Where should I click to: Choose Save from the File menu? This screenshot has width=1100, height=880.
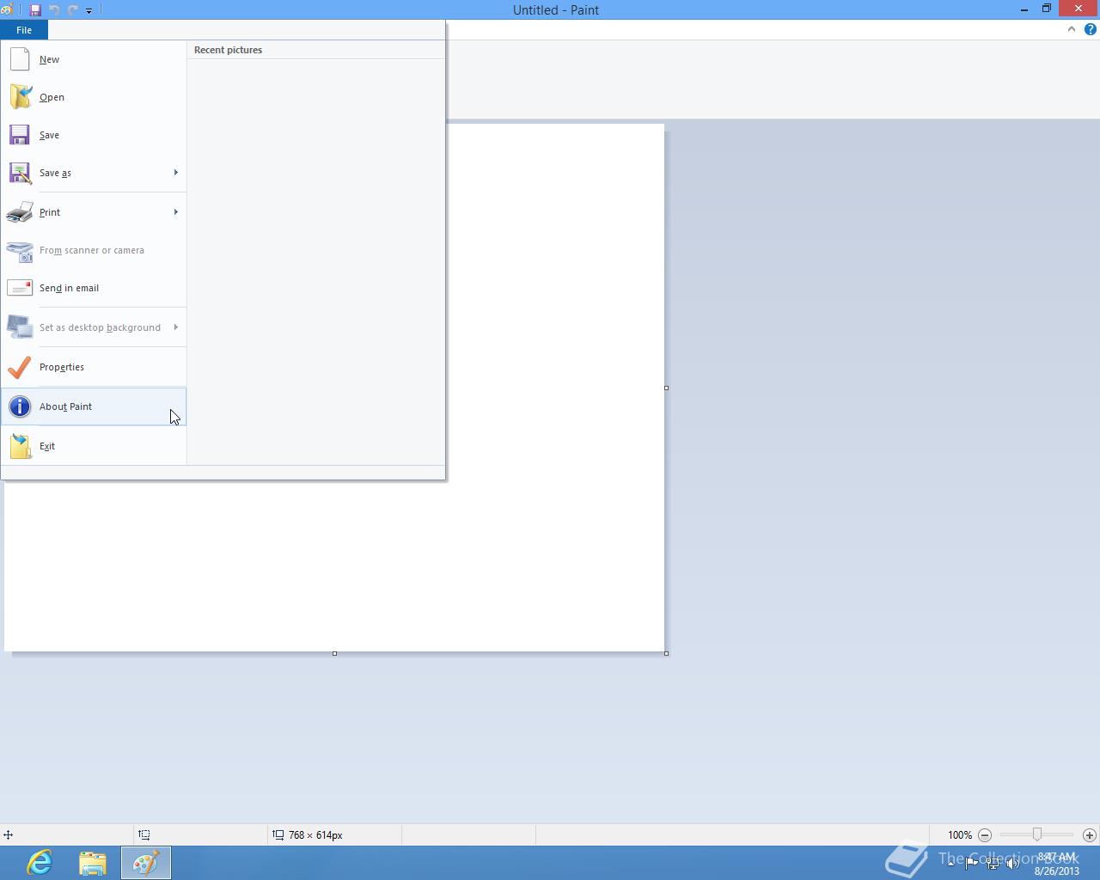(x=94, y=135)
